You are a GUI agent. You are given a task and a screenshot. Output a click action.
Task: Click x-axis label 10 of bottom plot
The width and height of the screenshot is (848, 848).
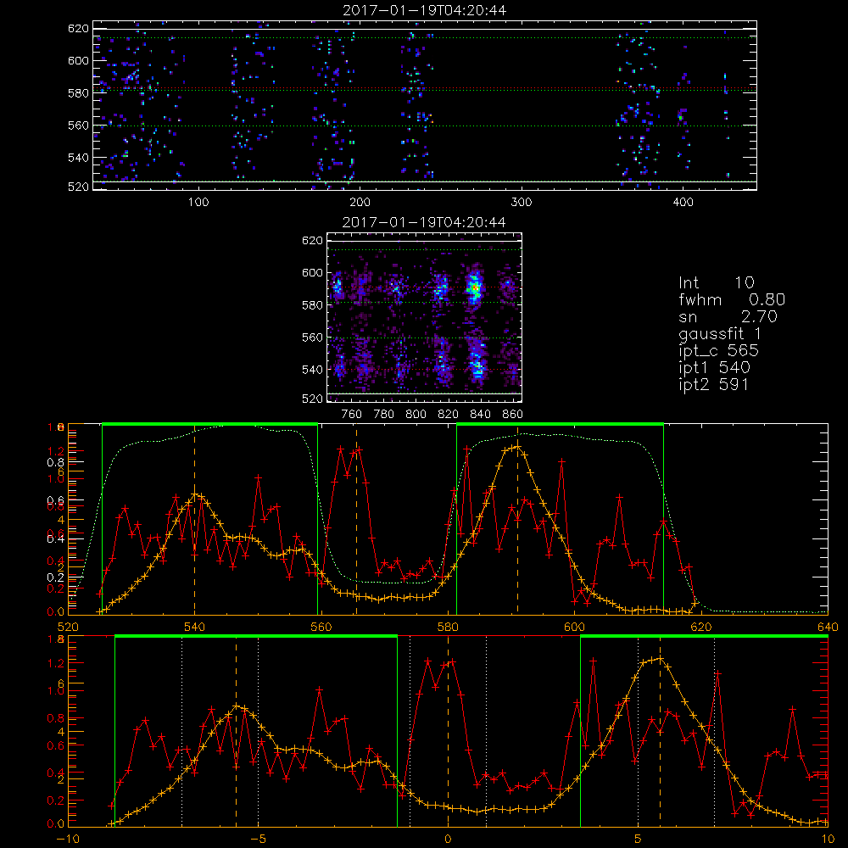pyautogui.click(x=828, y=840)
